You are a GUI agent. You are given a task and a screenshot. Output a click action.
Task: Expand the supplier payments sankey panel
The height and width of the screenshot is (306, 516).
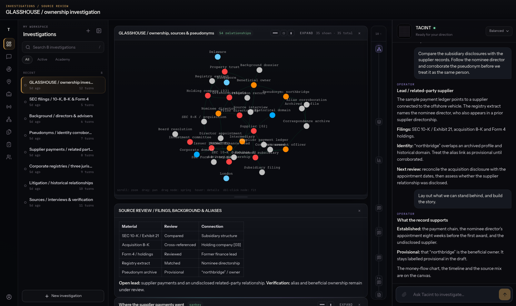(x=346, y=304)
